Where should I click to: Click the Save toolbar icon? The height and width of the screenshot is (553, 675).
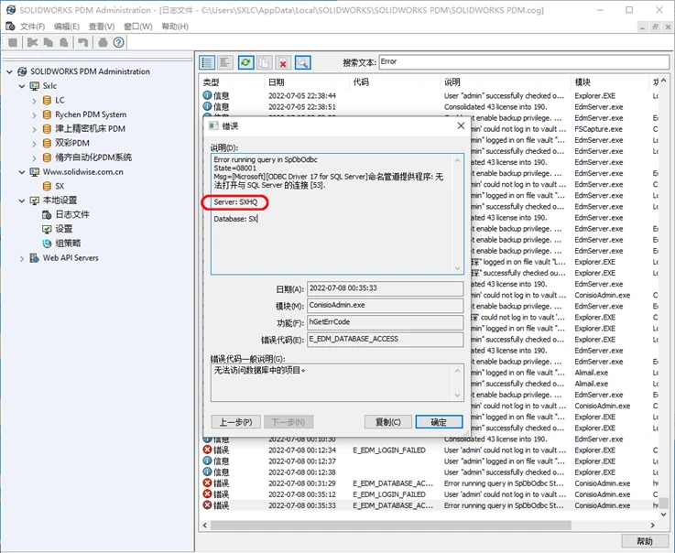pos(13,42)
